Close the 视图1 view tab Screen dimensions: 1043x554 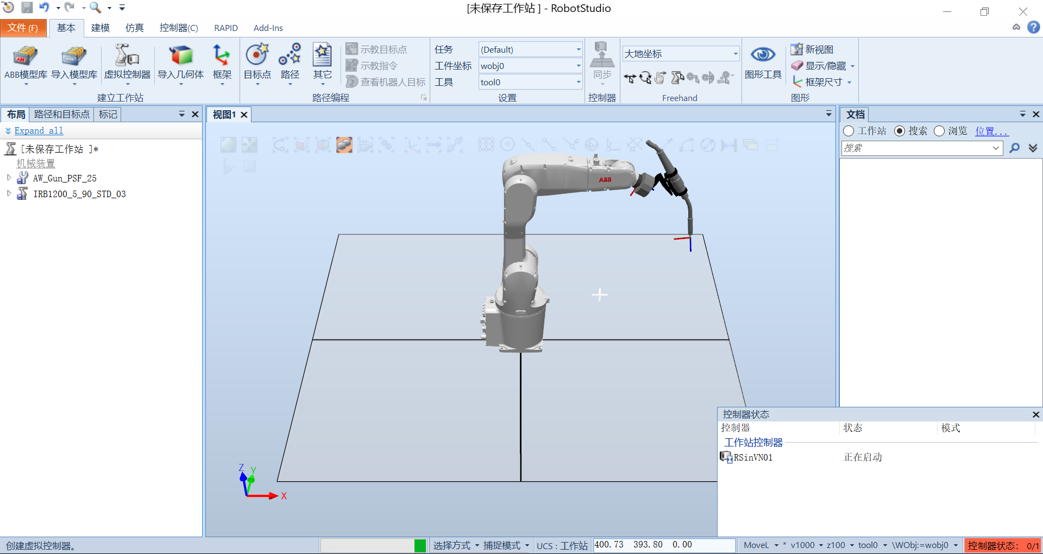244,115
